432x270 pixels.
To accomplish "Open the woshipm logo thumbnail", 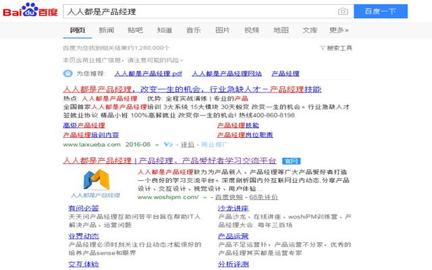I will 95,184.
